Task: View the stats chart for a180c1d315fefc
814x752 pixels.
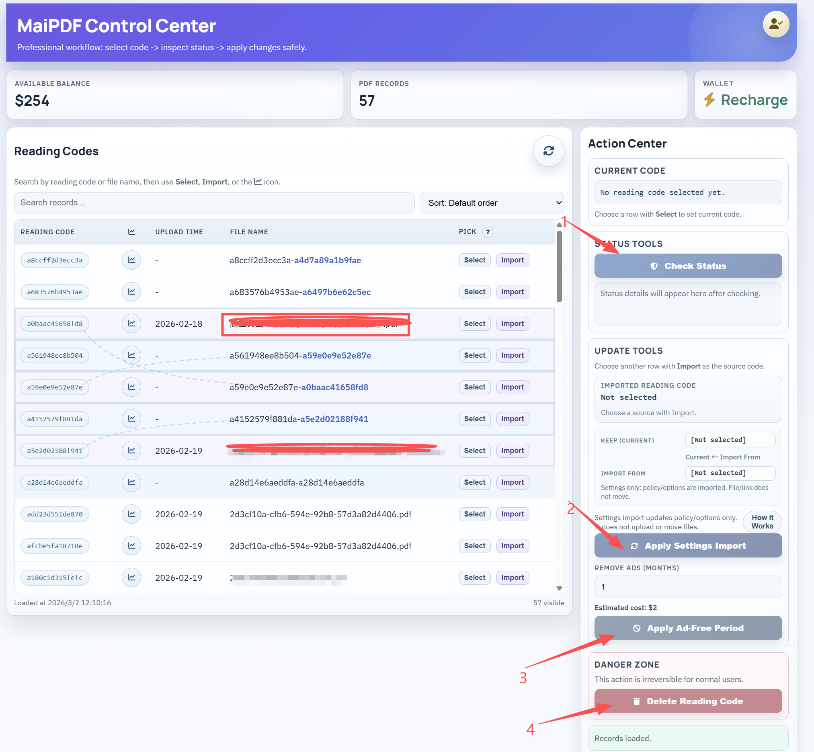Action: pyautogui.click(x=131, y=578)
